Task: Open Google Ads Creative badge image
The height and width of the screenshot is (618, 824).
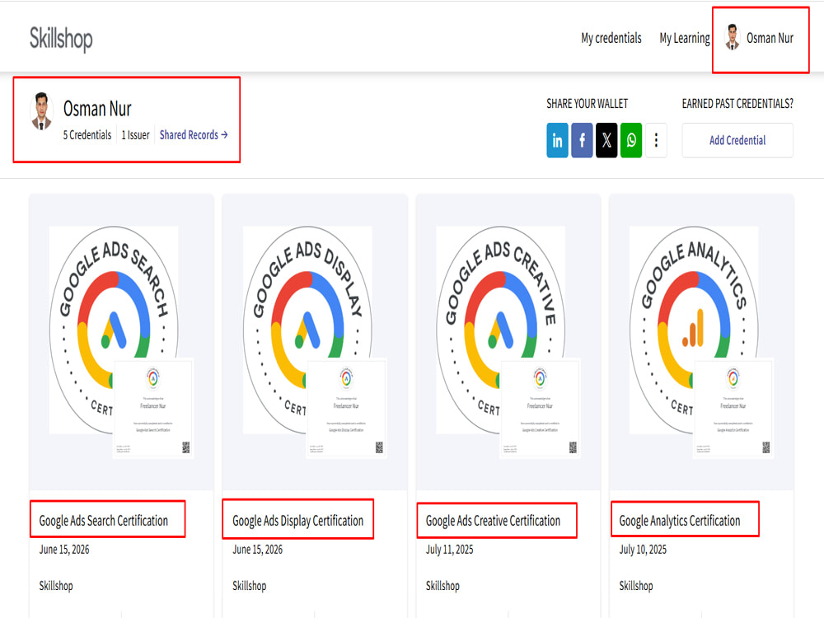Action: click(500, 330)
